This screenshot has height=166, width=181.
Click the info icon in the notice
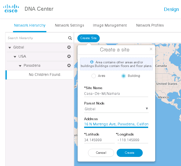point(92,62)
